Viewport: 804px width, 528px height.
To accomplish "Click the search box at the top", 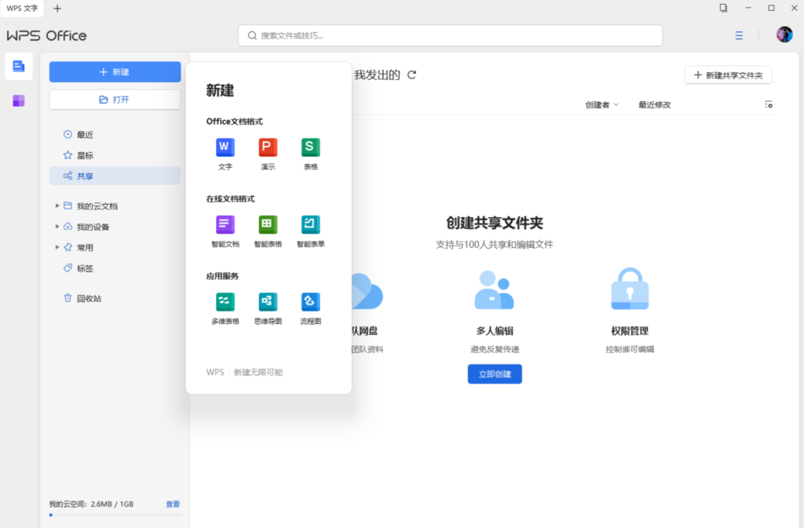I will click(450, 35).
